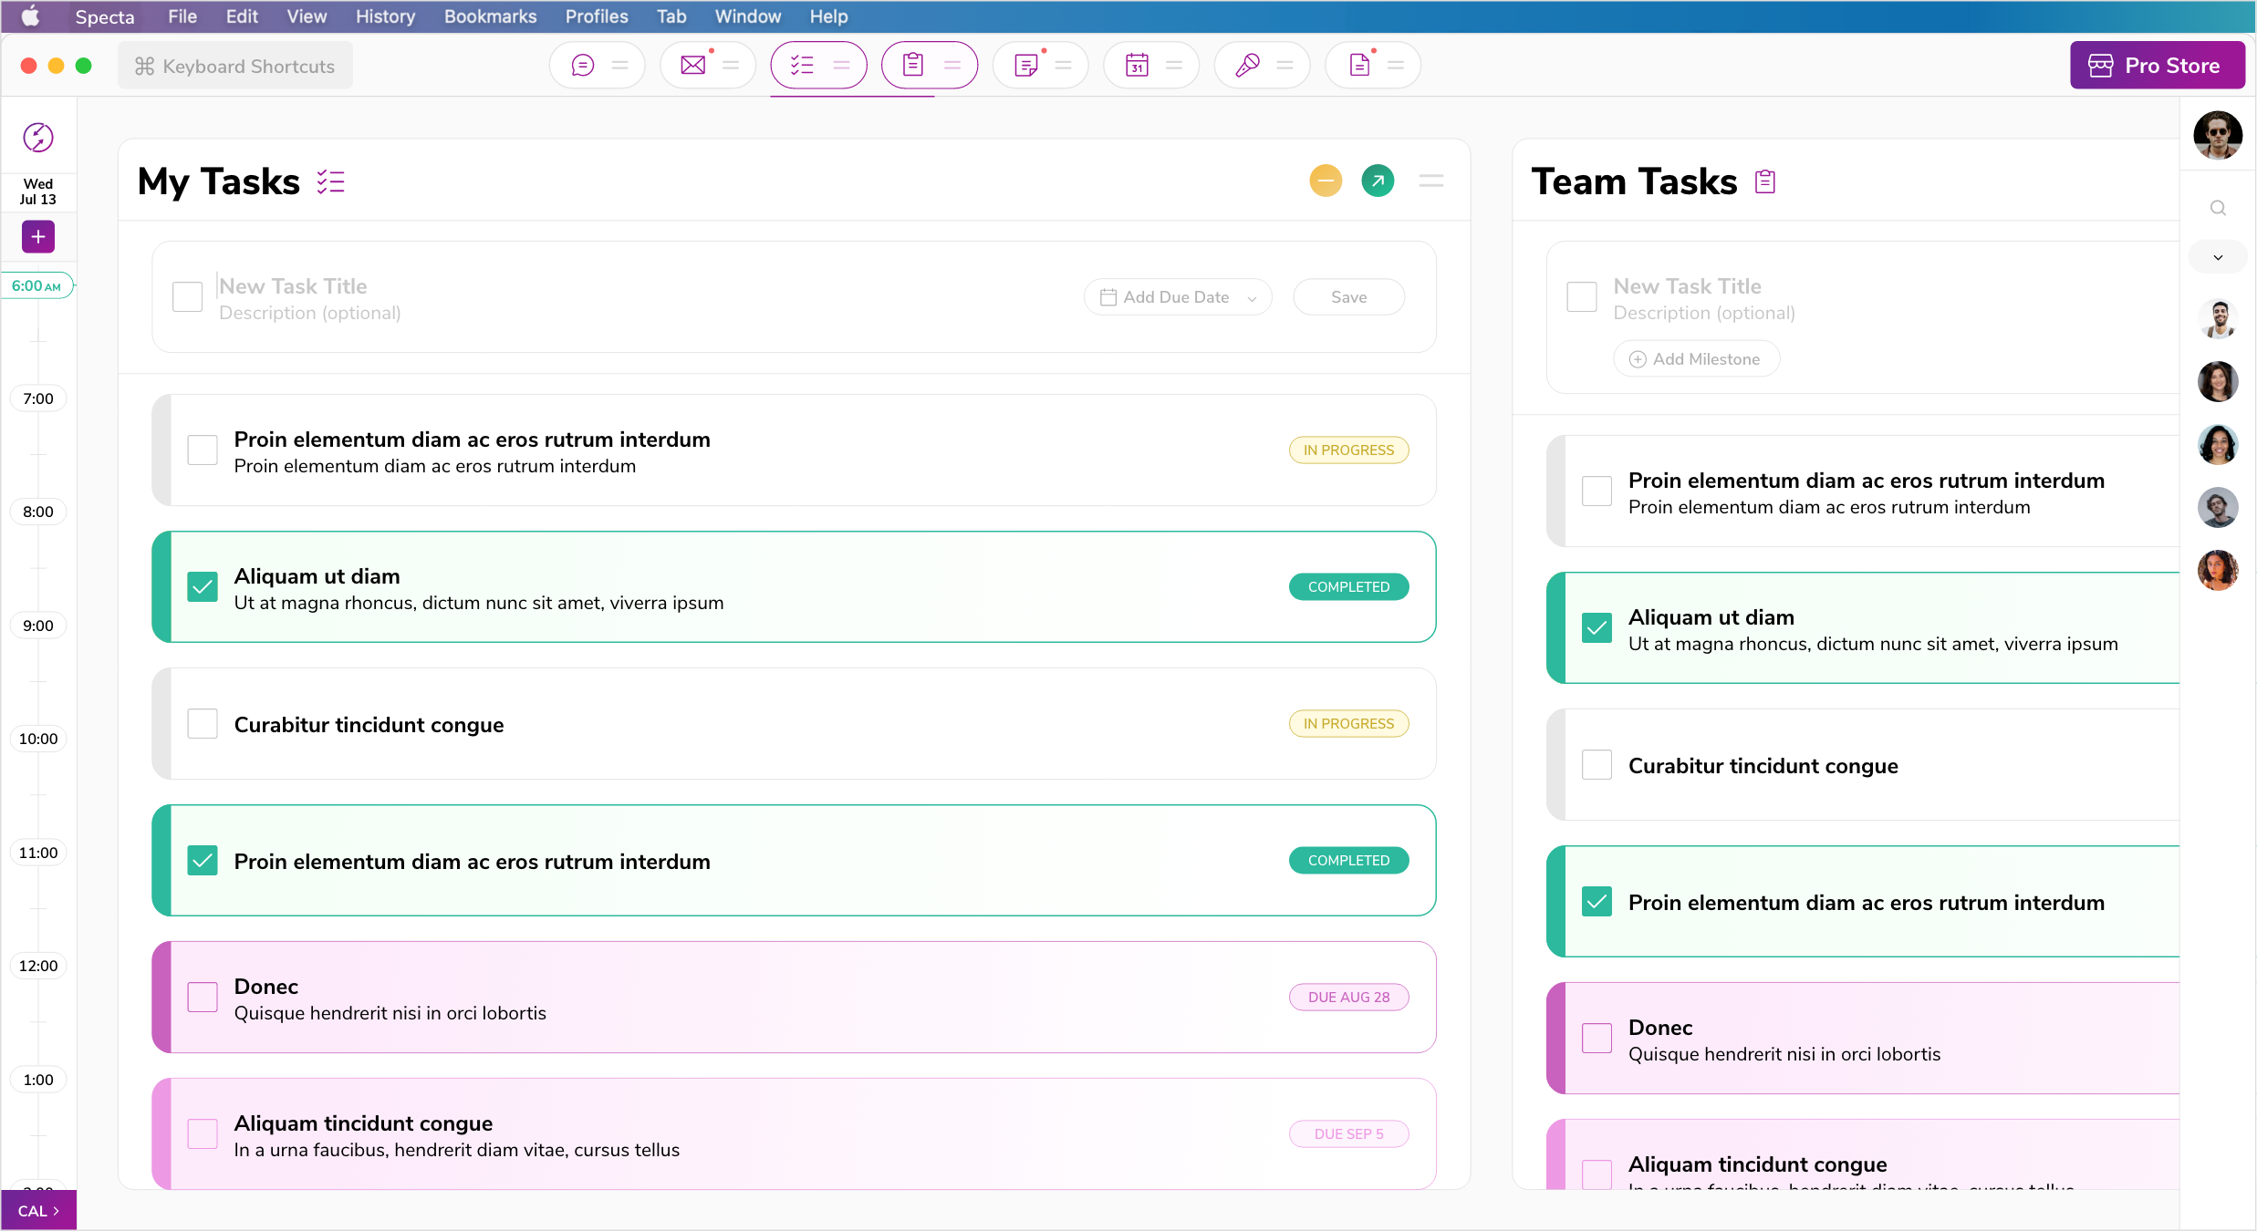The image size is (2257, 1231).
Task: Click the search magnifier in right sidebar
Action: click(2218, 208)
